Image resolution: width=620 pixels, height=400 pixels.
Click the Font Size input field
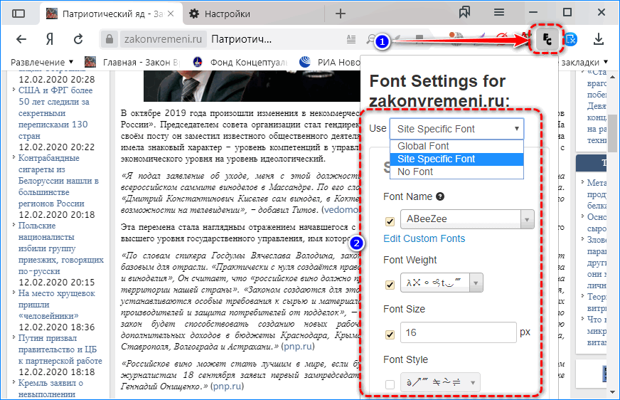pos(458,332)
